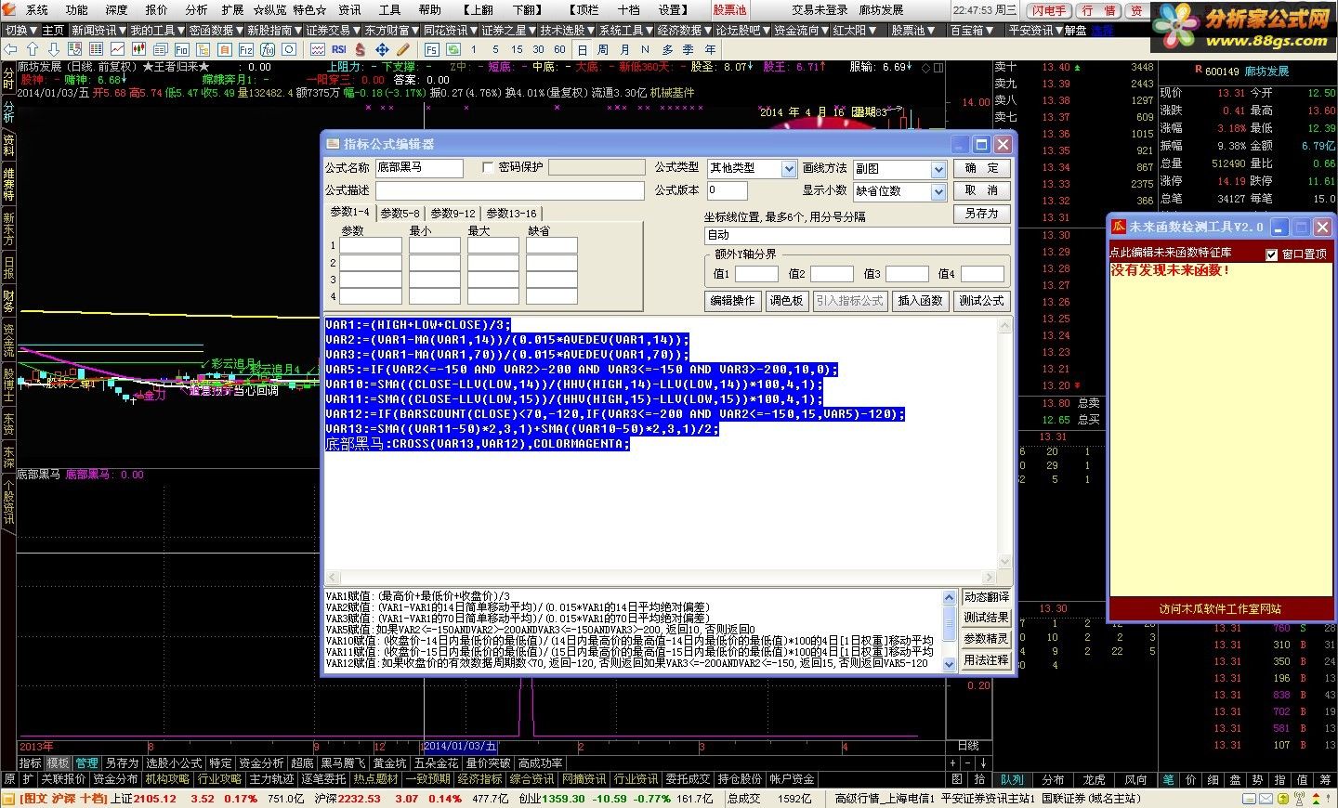1338x808 pixels.
Task: Expand the 我的工具 dropdown menu
Action: pyautogui.click(x=156, y=31)
